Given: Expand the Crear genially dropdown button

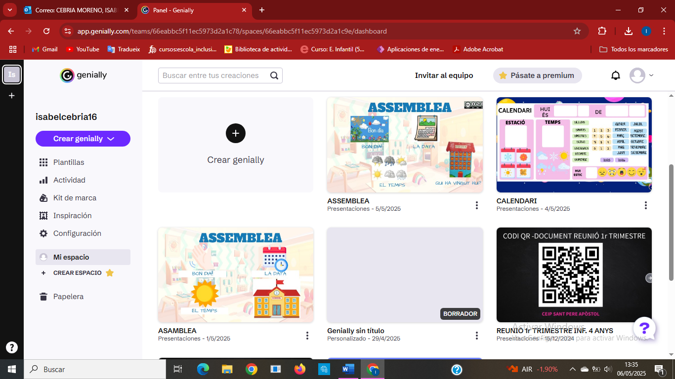Looking at the screenshot, I should coord(83,139).
